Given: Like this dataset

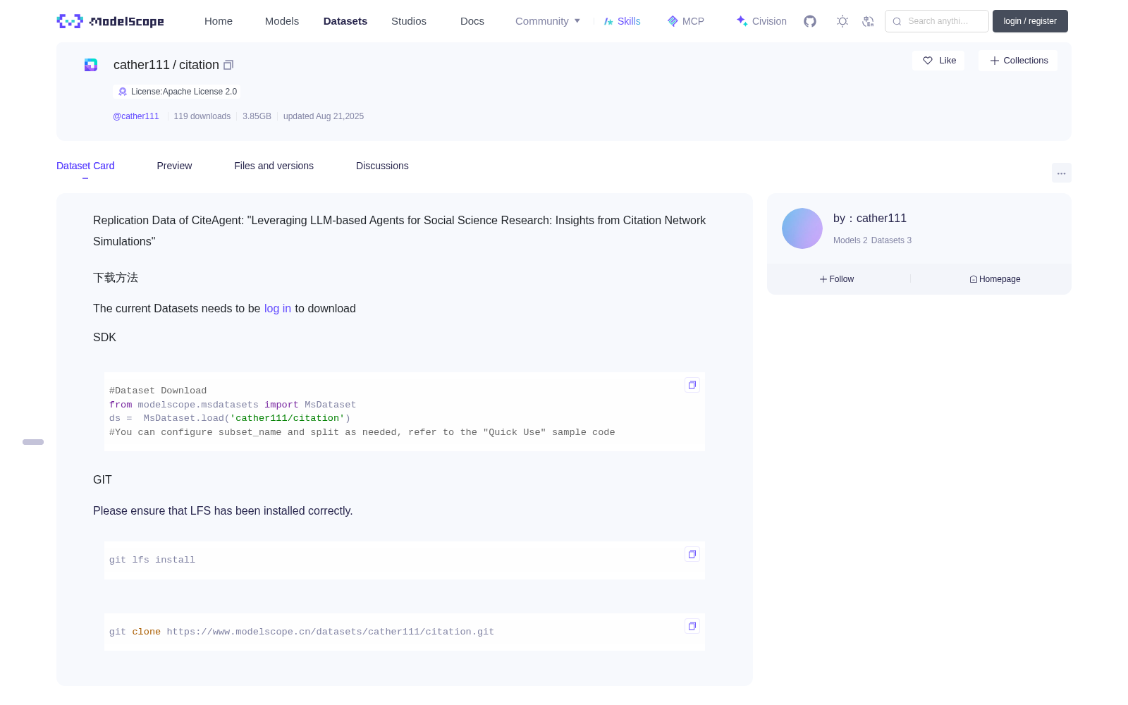Looking at the screenshot, I should point(938,61).
